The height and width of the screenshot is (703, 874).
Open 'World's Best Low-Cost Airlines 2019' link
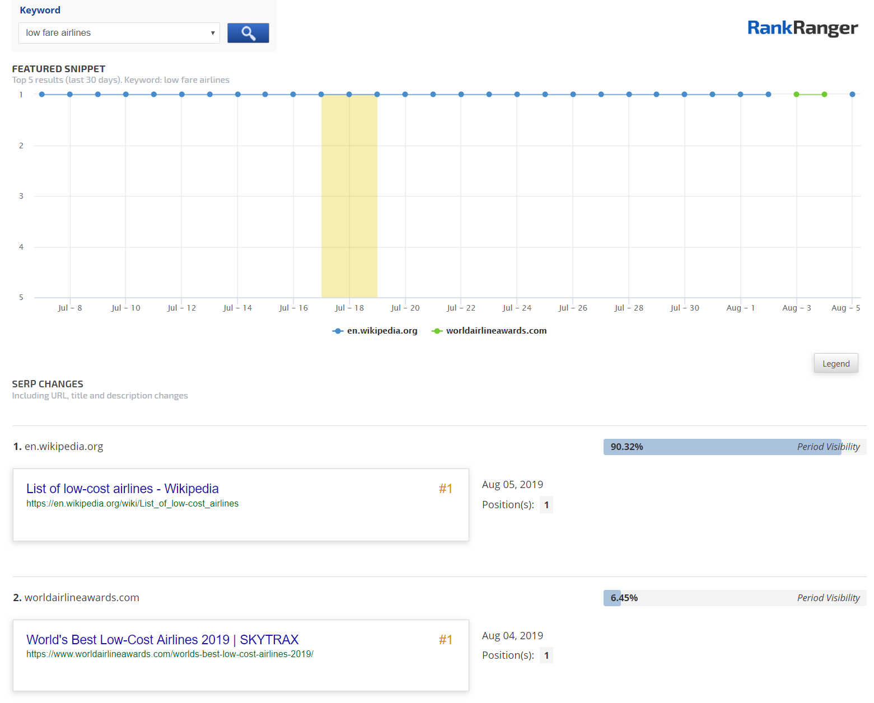tap(162, 640)
